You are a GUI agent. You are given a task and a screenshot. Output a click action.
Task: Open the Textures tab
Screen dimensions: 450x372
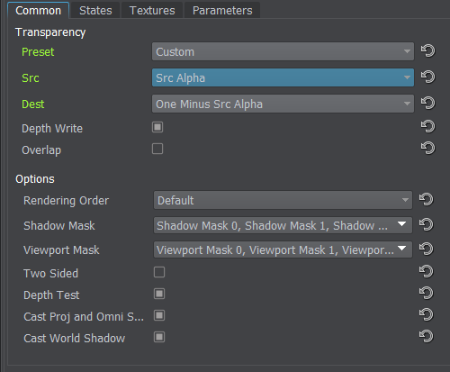tap(152, 11)
